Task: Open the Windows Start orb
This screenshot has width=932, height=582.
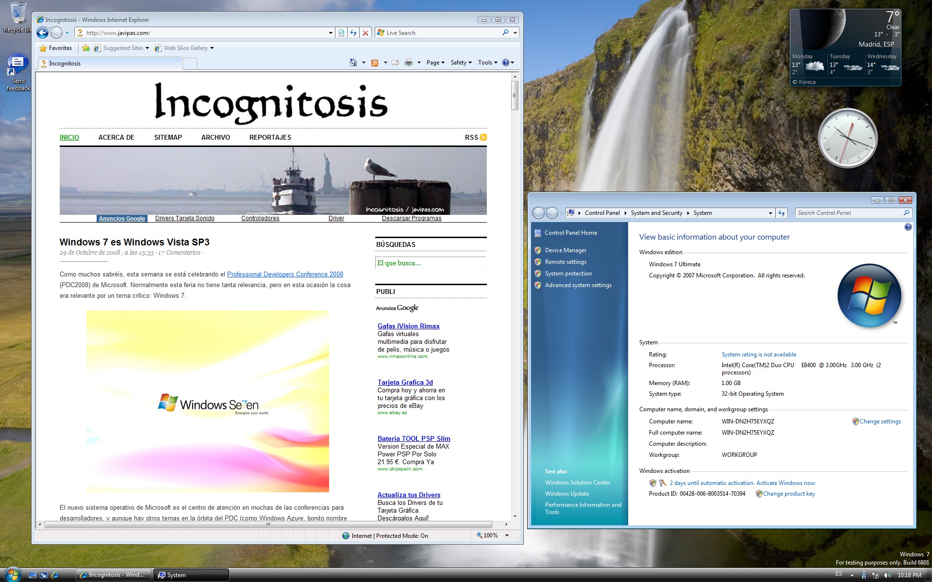Action: 13,574
